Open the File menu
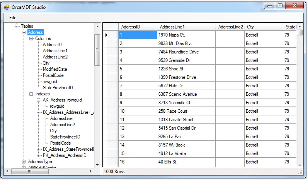The width and height of the screenshot is (308, 180). [13, 18]
